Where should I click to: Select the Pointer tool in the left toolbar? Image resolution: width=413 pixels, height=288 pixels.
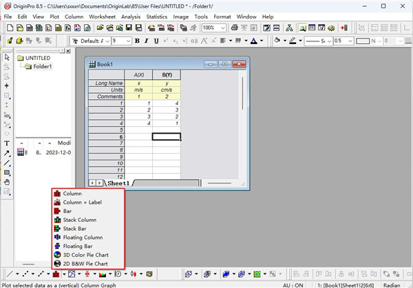(7, 57)
